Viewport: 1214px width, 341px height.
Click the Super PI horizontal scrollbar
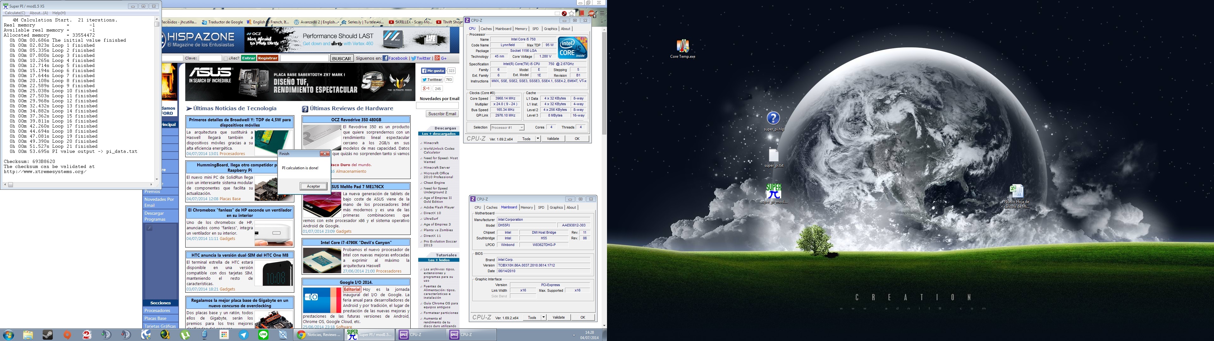tap(80, 185)
